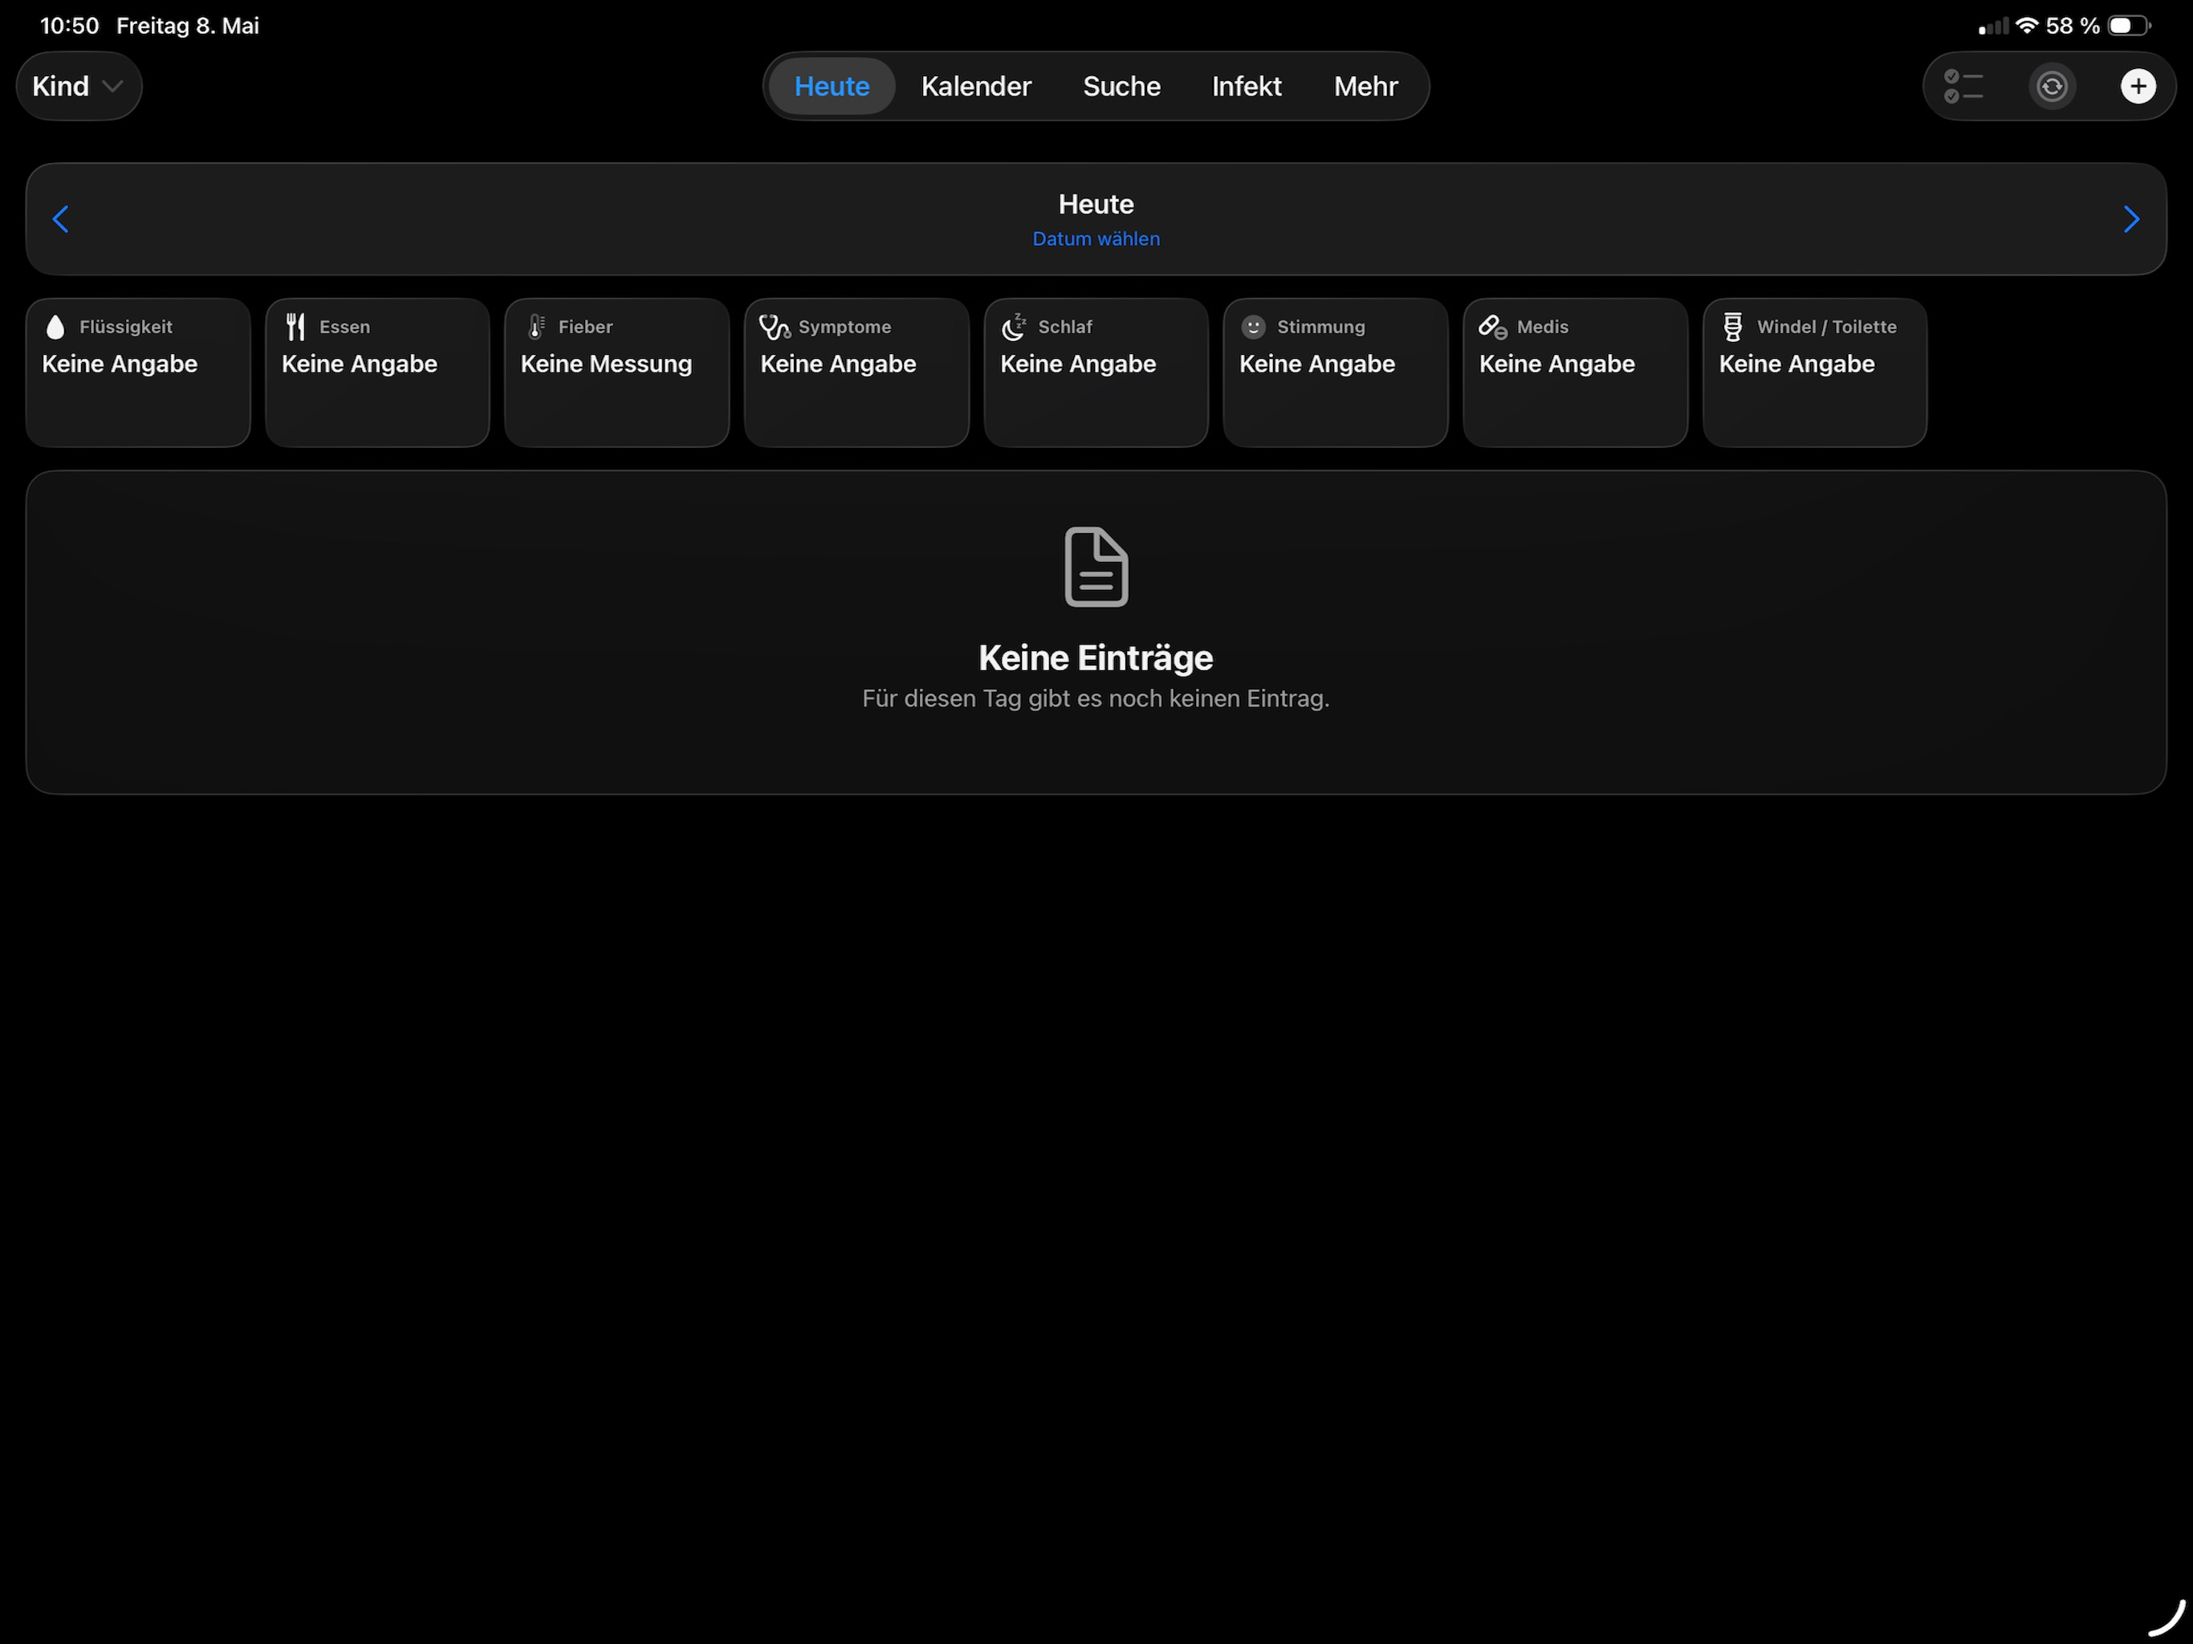Open the Windel / Toilette Keine Angabe value
Screen dimensions: 2193x1644
point(1796,364)
